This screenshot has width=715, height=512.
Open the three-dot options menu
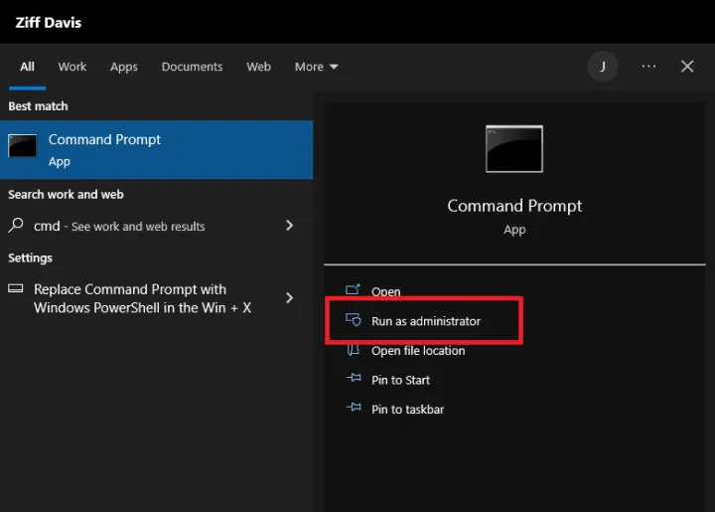[x=648, y=67]
